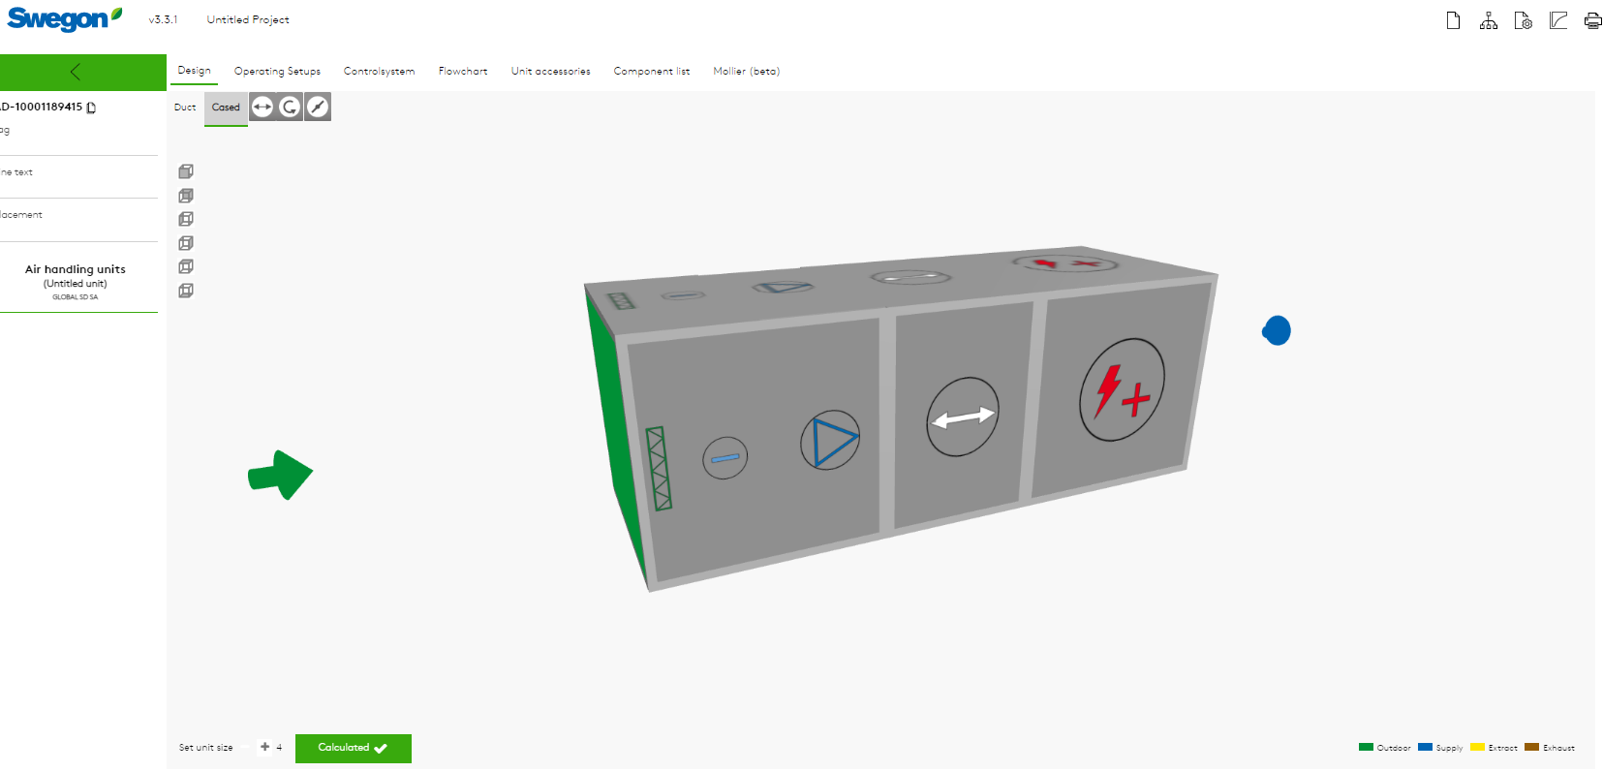This screenshot has width=1603, height=772.
Task: Click the horizontal flip arrows tool icon
Action: [x=262, y=107]
